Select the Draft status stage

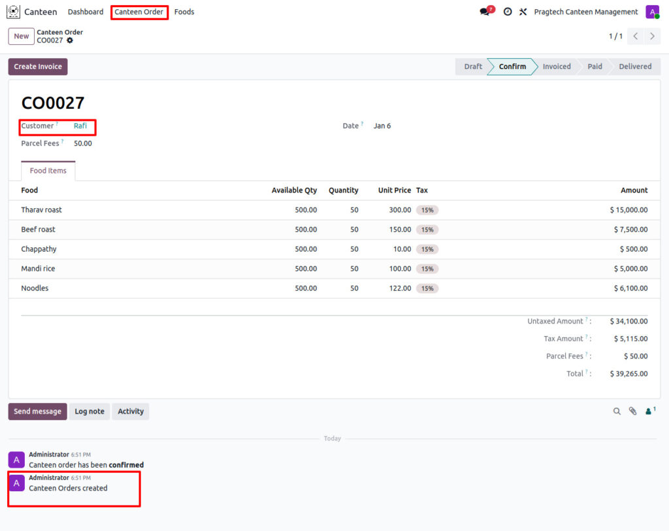tap(472, 67)
